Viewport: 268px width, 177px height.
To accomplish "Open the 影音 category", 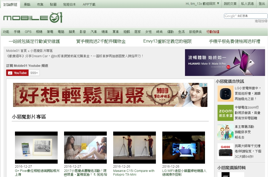I will pyautogui.click(x=83, y=32).
